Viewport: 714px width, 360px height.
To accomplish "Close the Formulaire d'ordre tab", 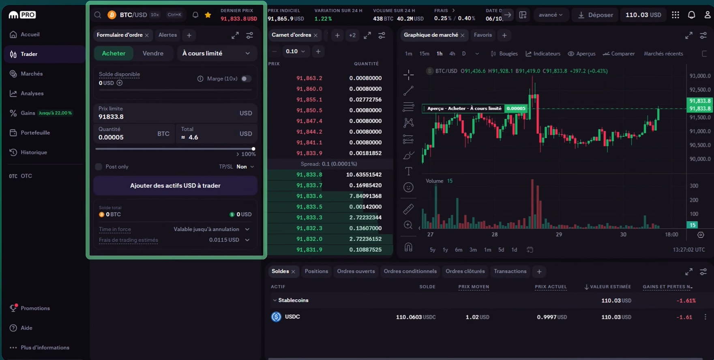I will pyautogui.click(x=147, y=36).
